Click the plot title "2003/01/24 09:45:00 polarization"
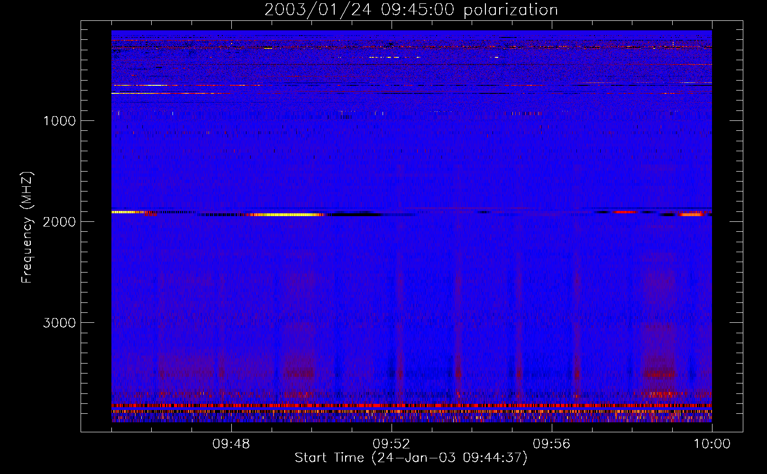The width and height of the screenshot is (767, 474). 411,10
